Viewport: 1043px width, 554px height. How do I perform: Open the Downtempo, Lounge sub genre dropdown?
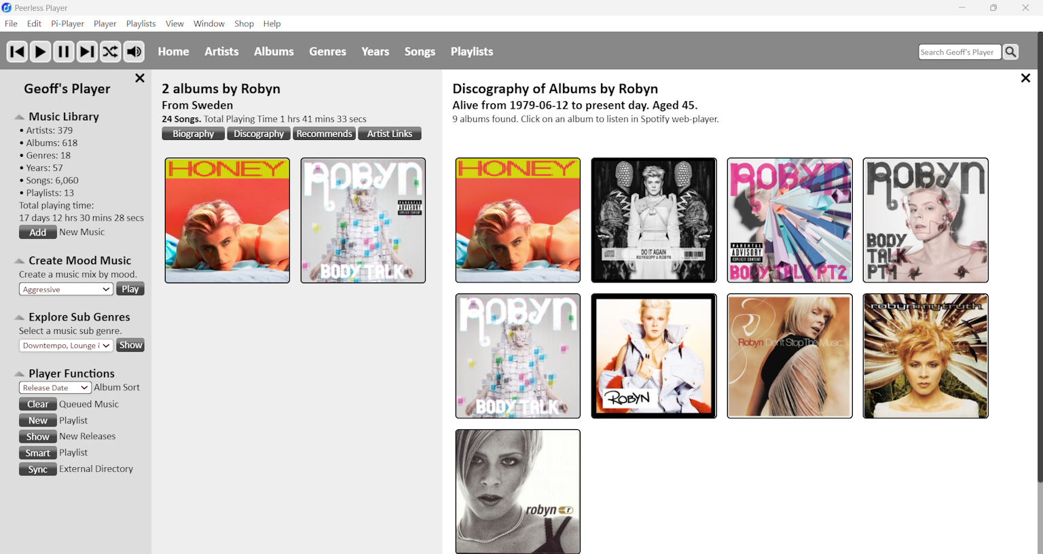(x=66, y=346)
